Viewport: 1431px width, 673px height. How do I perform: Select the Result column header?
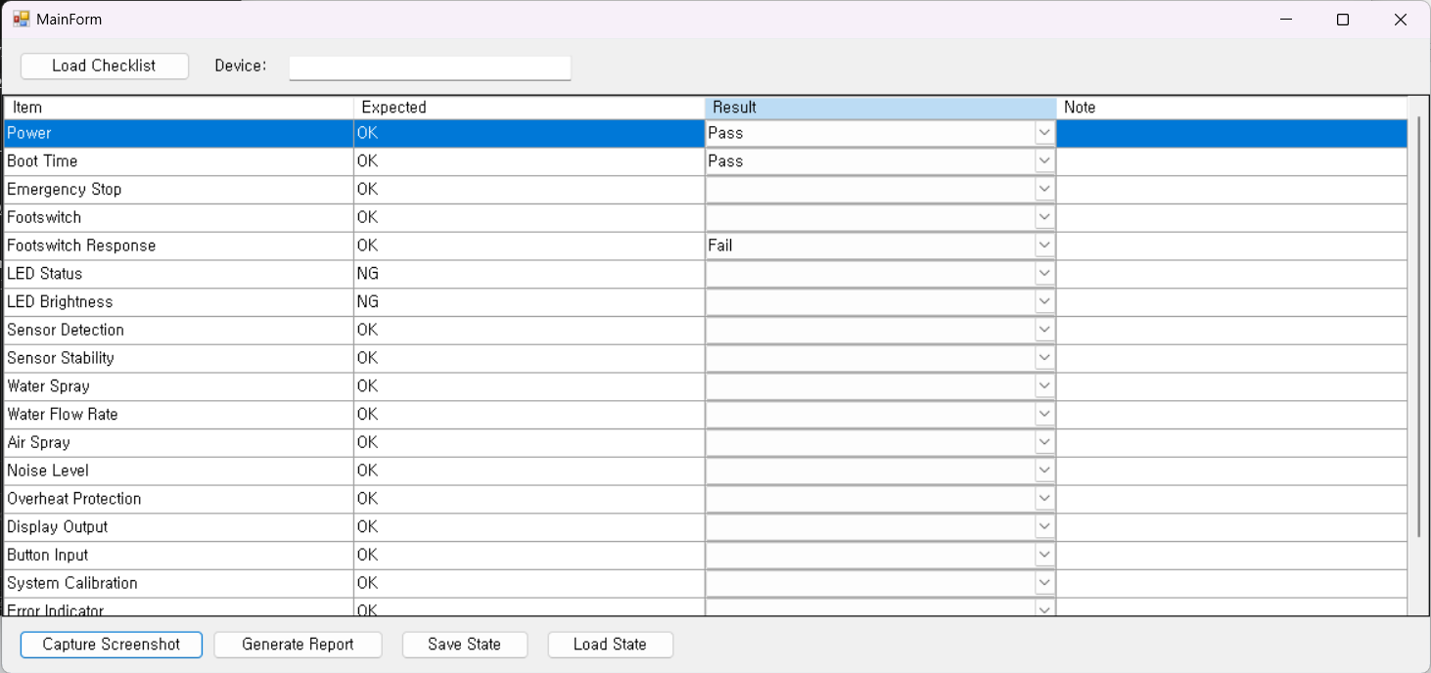pyautogui.click(x=880, y=108)
